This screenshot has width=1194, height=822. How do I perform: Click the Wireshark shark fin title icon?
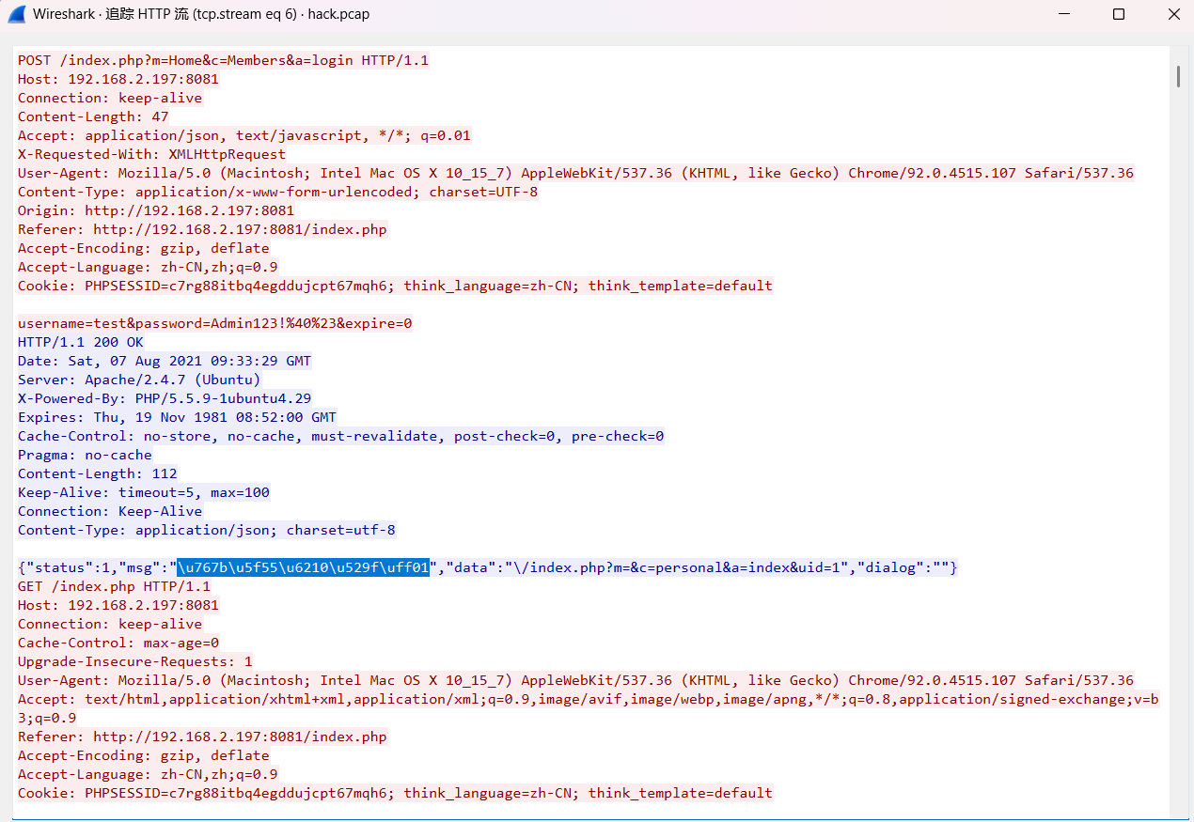16,14
